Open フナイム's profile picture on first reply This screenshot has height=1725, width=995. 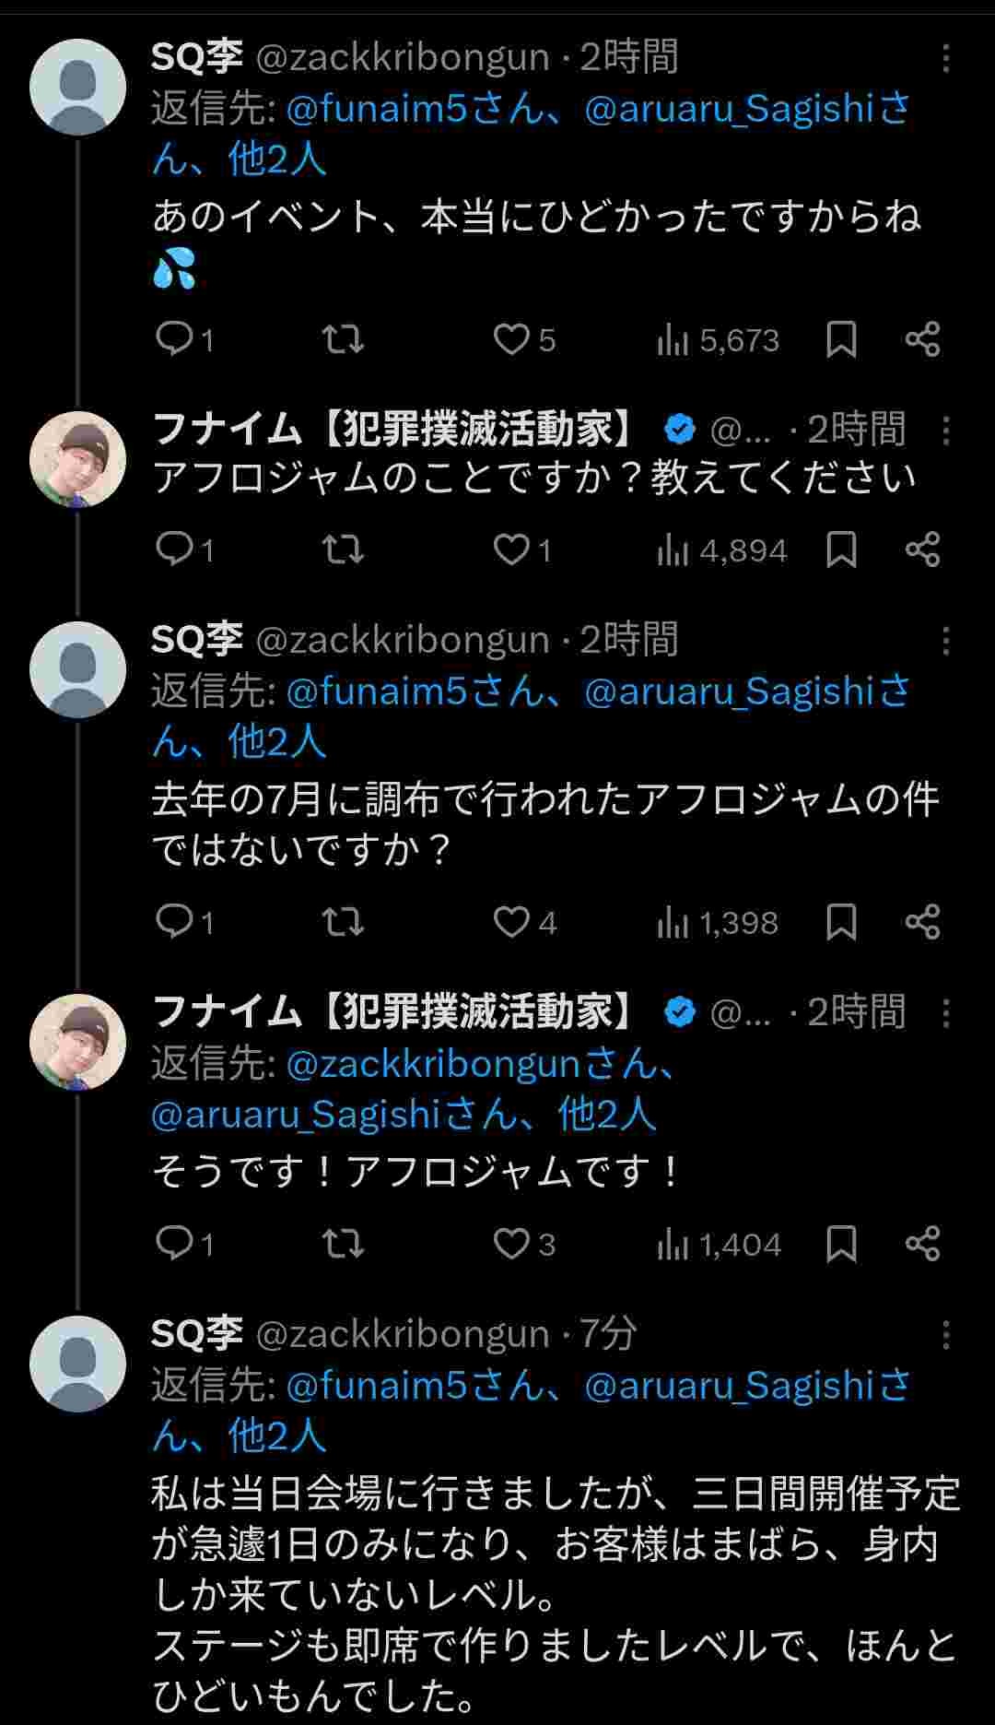(x=77, y=459)
